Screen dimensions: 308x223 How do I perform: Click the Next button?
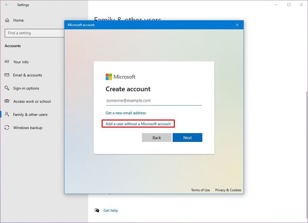(x=187, y=137)
